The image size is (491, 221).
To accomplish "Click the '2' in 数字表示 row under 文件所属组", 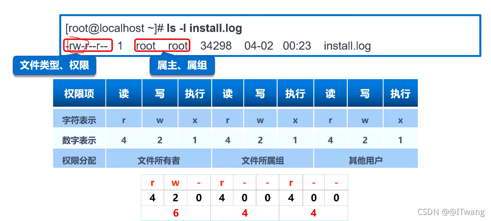I will (260, 140).
